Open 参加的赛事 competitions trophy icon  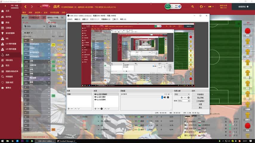[2, 33]
